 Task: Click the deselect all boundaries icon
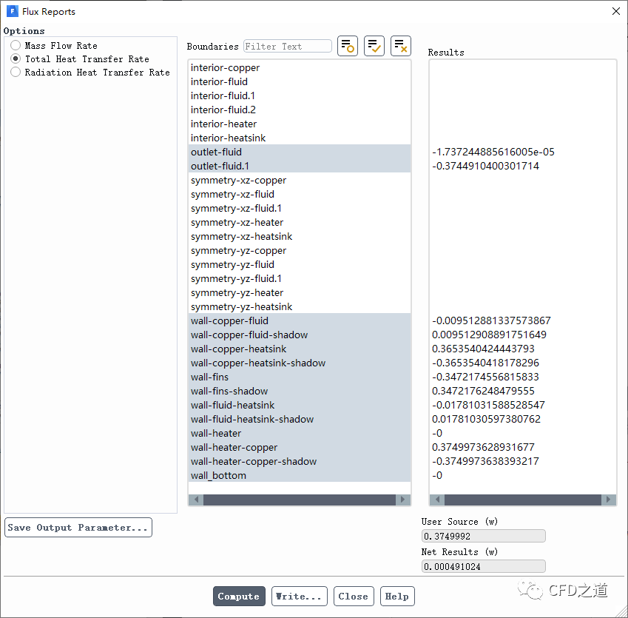(x=400, y=47)
